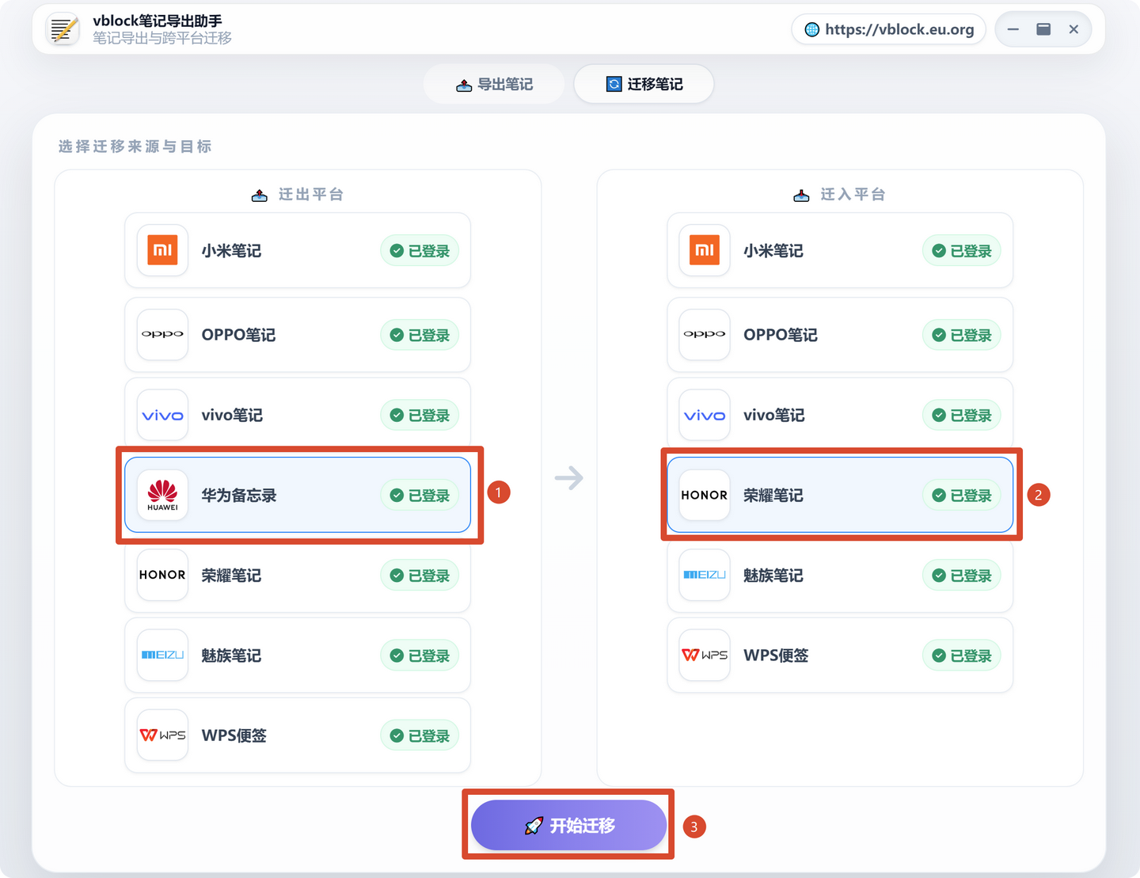Viewport: 1140px width, 878px height.
Task: Select 小米笔记 as target platform
Action: click(x=840, y=250)
